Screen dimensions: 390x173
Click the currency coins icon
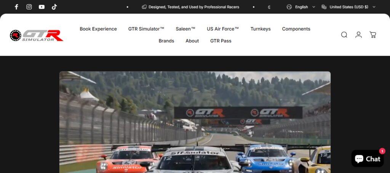pyautogui.click(x=324, y=7)
